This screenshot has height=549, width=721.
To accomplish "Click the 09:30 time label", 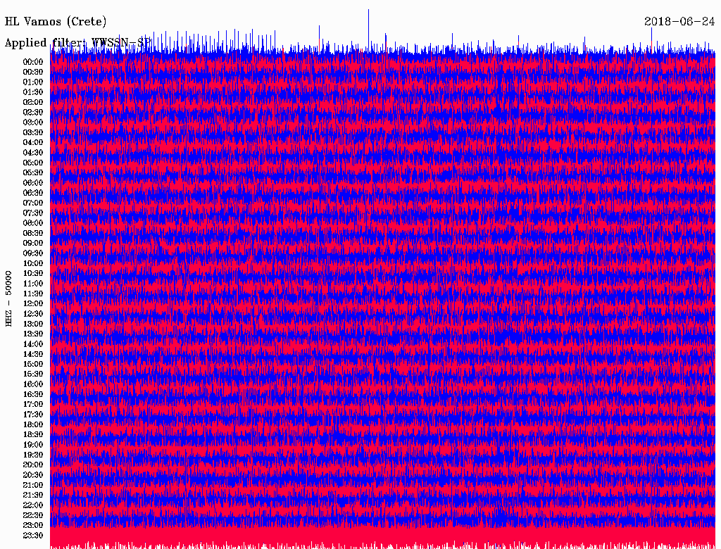I will click(33, 253).
